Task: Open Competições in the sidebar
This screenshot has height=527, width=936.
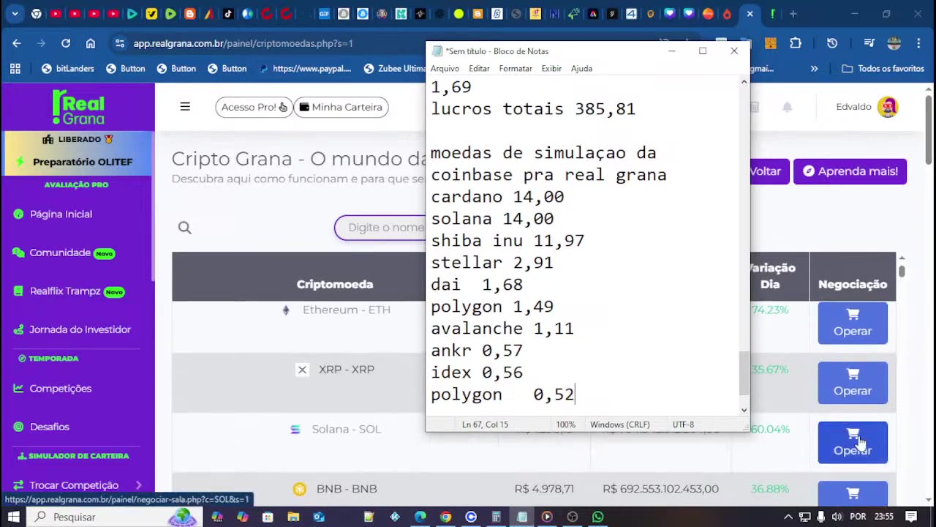Action: tap(61, 389)
